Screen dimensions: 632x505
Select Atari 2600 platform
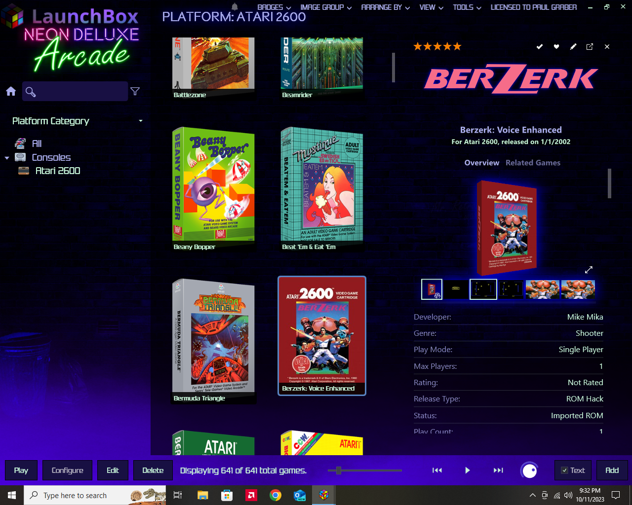58,171
